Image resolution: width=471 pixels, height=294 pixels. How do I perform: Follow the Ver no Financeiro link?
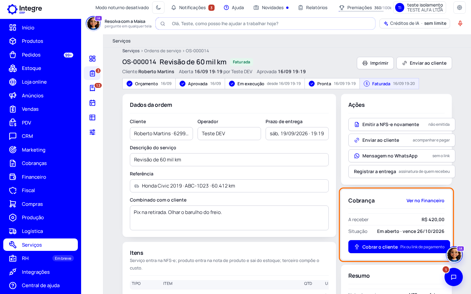tap(425, 201)
